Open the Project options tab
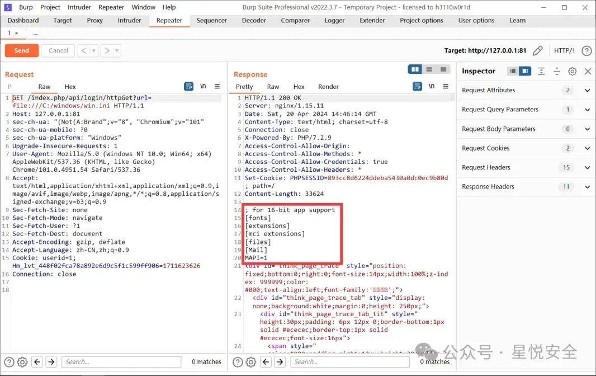The width and height of the screenshot is (596, 376). (x=422, y=21)
